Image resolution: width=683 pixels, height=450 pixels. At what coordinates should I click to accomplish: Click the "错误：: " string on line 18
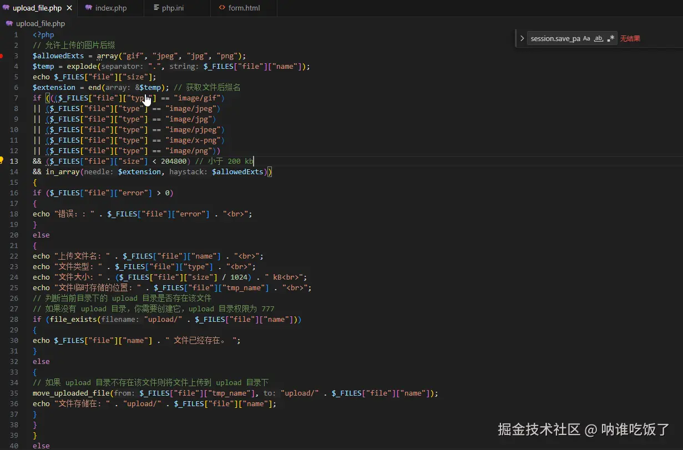74,214
